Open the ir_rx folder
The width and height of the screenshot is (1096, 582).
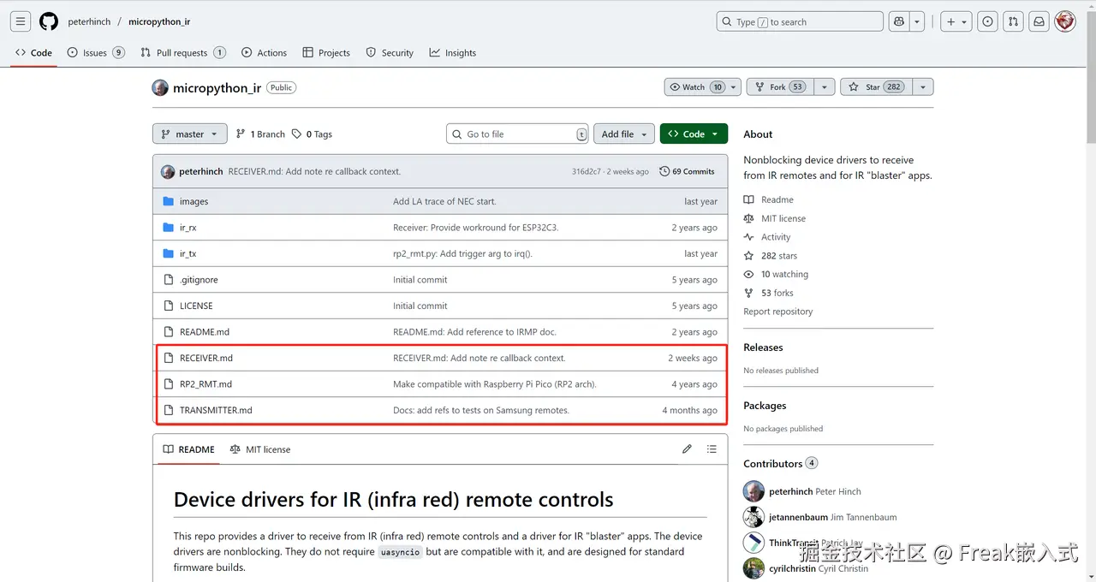click(188, 228)
